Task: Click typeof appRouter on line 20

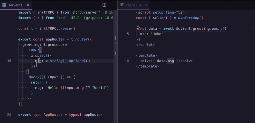Action: coord(86,115)
